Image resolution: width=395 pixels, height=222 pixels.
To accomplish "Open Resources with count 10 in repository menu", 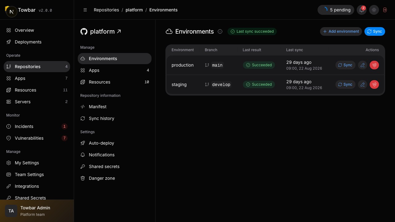I will (x=114, y=82).
